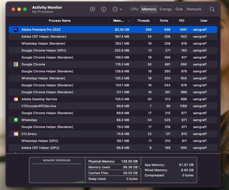Click the 82.35 GB memory value
This screenshot has height=190, width=229.
pos(122,30)
